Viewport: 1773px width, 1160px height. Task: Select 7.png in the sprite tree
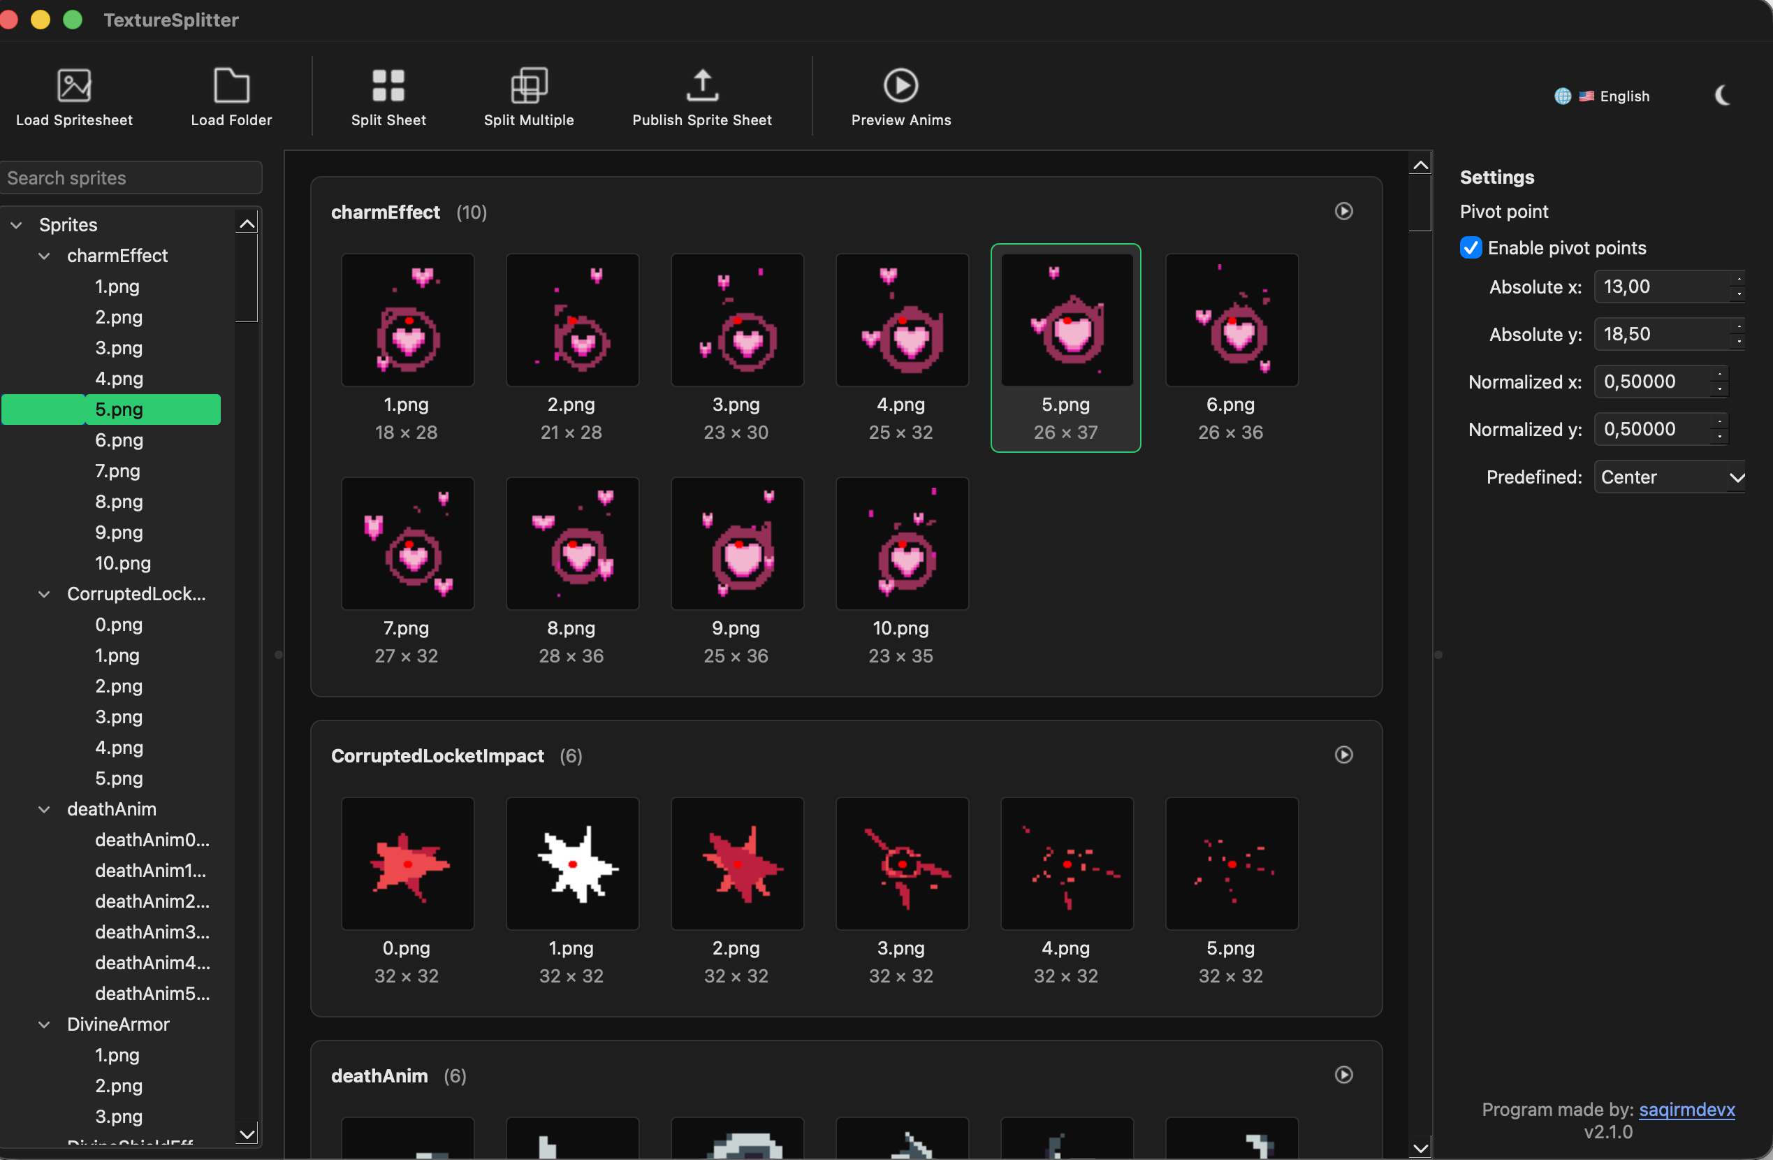[x=117, y=471]
